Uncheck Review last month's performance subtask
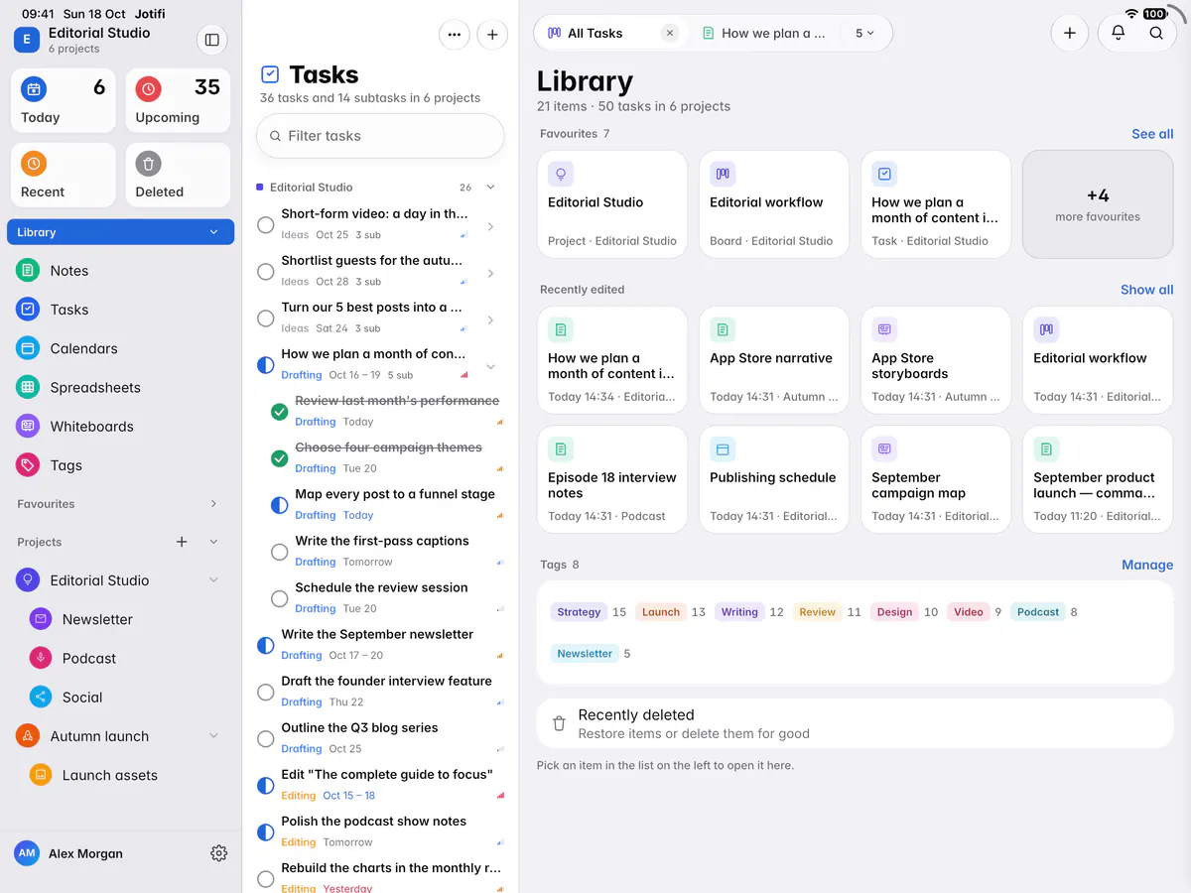 tap(280, 412)
